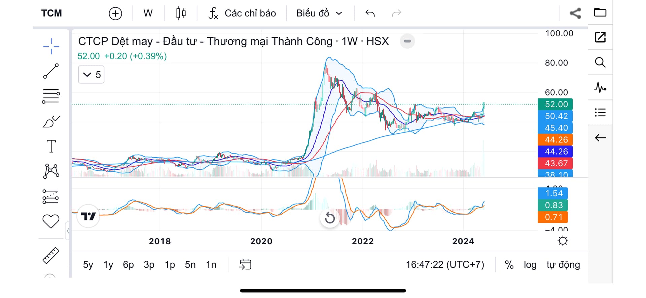This screenshot has width=646, height=298.
Task: Add a symbol to compare with plus icon
Action: (x=115, y=13)
